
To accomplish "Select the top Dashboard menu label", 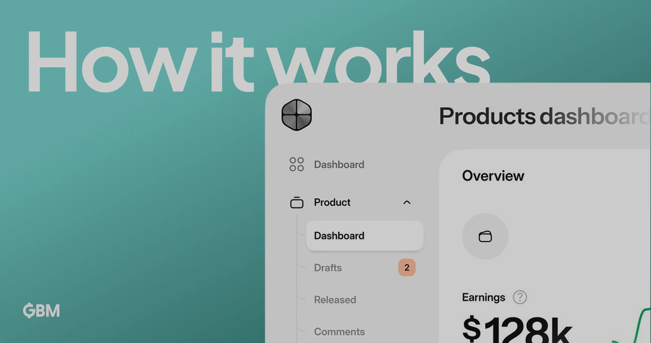I will pos(339,165).
